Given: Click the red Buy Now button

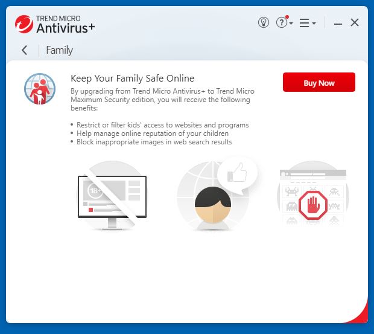Looking at the screenshot, I should point(319,82).
